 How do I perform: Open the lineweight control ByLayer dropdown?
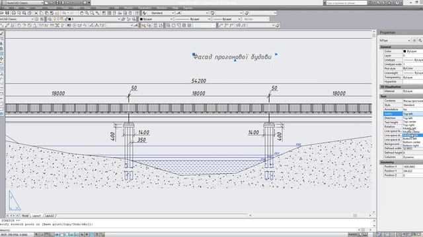tap(239, 19)
